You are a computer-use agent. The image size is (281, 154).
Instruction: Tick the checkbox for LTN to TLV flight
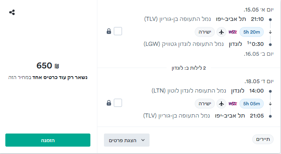118,103
